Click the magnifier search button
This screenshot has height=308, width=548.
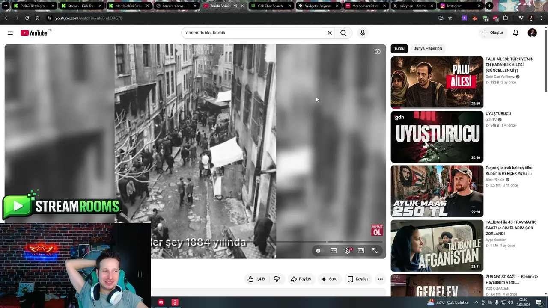pos(343,33)
